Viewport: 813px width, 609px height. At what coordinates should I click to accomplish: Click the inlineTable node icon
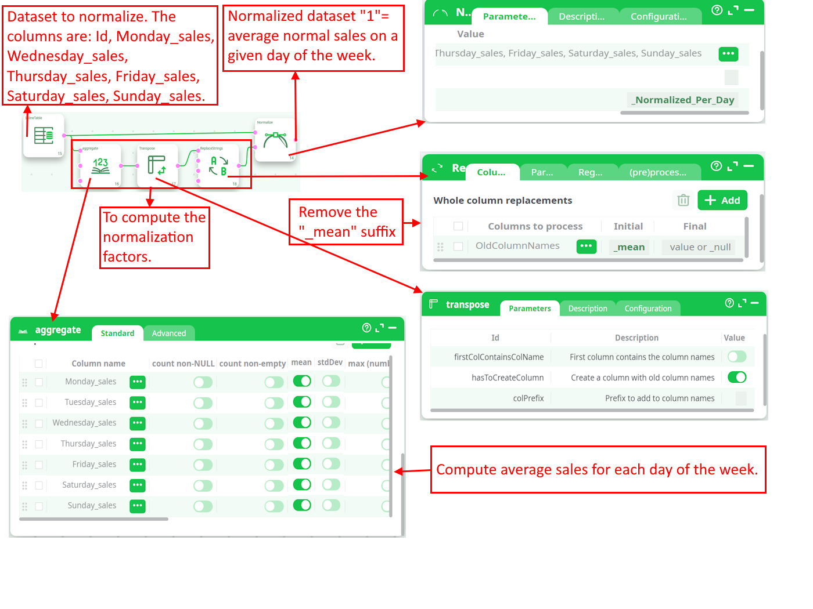point(44,136)
